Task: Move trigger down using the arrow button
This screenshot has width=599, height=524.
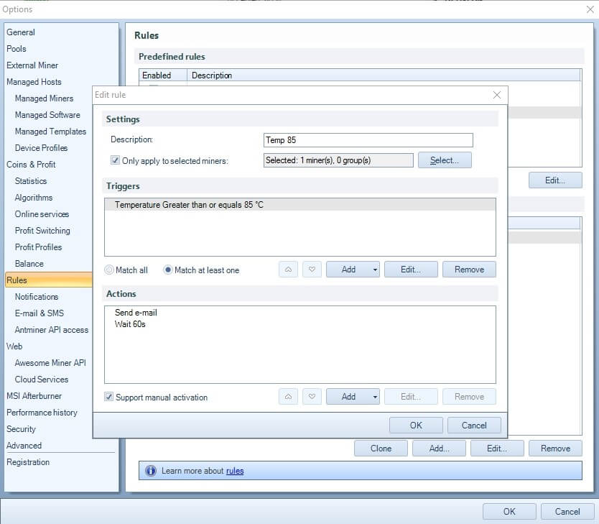Action: pyautogui.click(x=312, y=270)
